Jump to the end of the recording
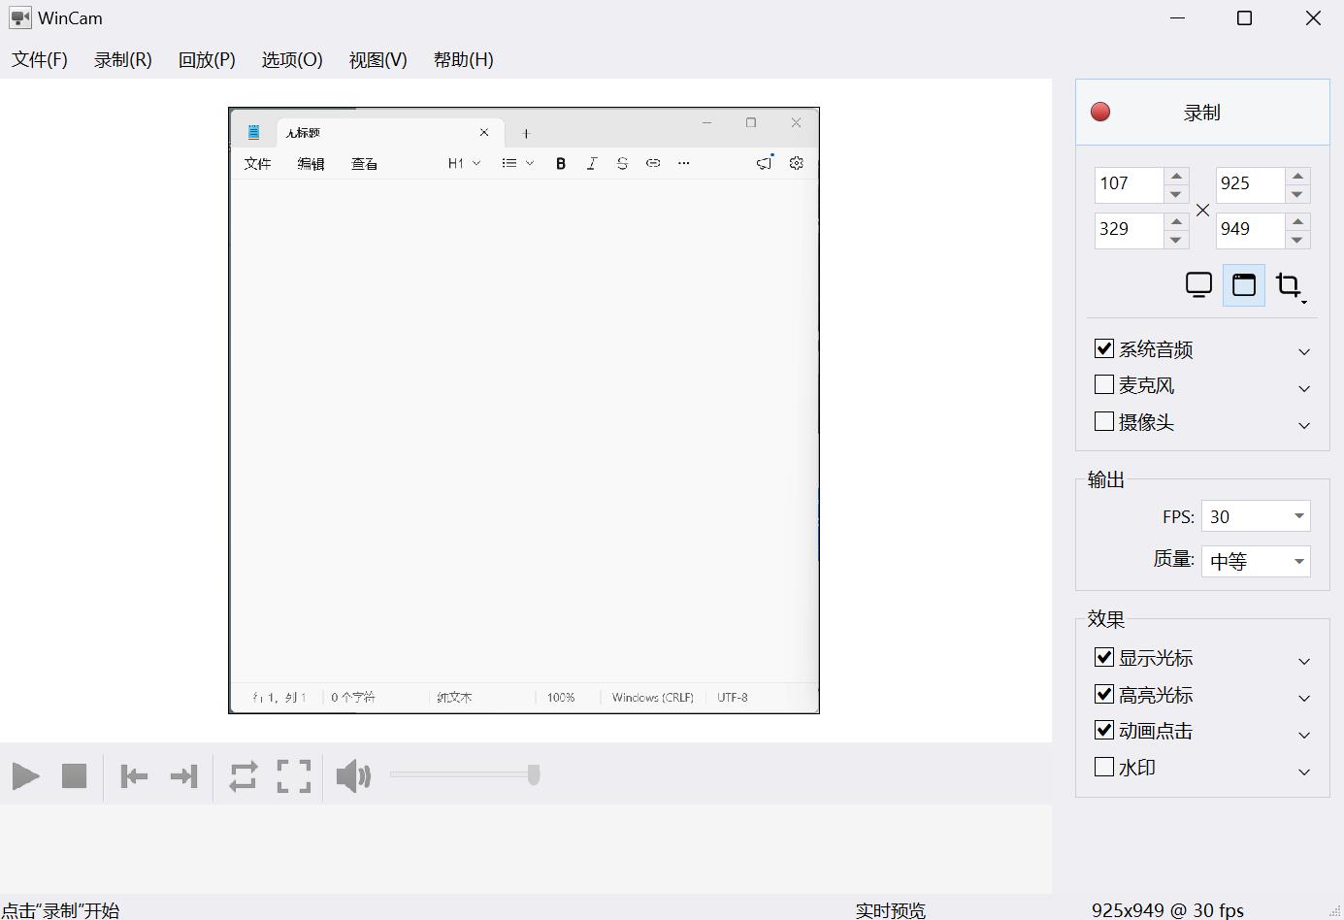This screenshot has width=1344, height=920. point(183,776)
